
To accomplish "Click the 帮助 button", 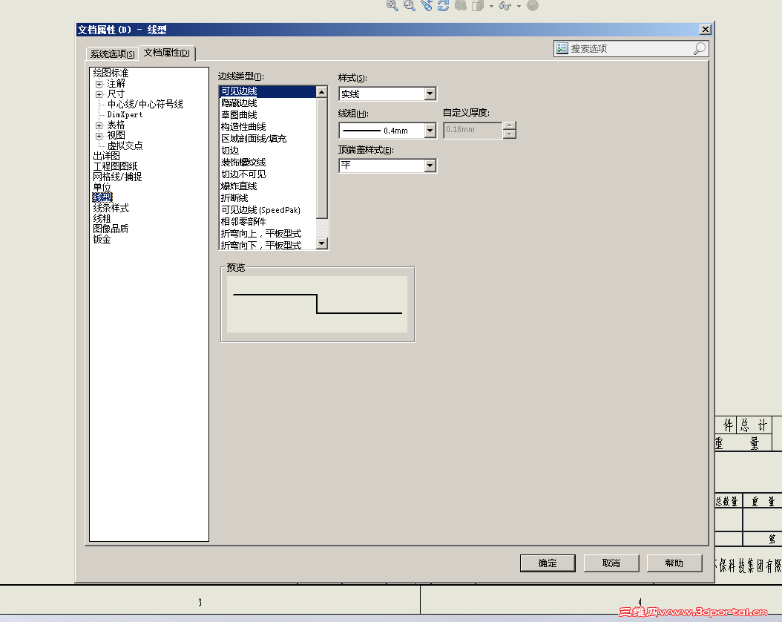I will pyautogui.click(x=674, y=563).
